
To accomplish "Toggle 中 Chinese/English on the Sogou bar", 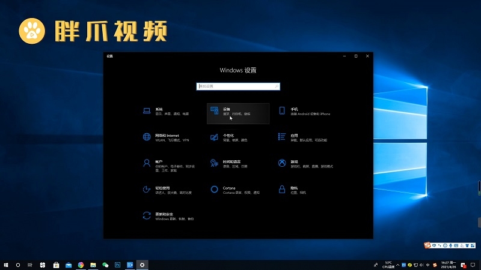I will click(434, 245).
